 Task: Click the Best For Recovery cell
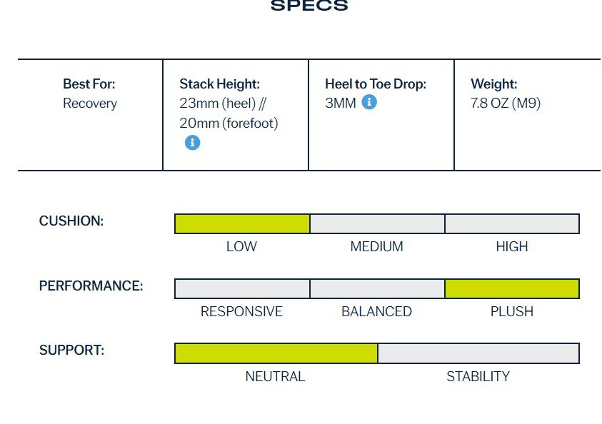point(90,115)
